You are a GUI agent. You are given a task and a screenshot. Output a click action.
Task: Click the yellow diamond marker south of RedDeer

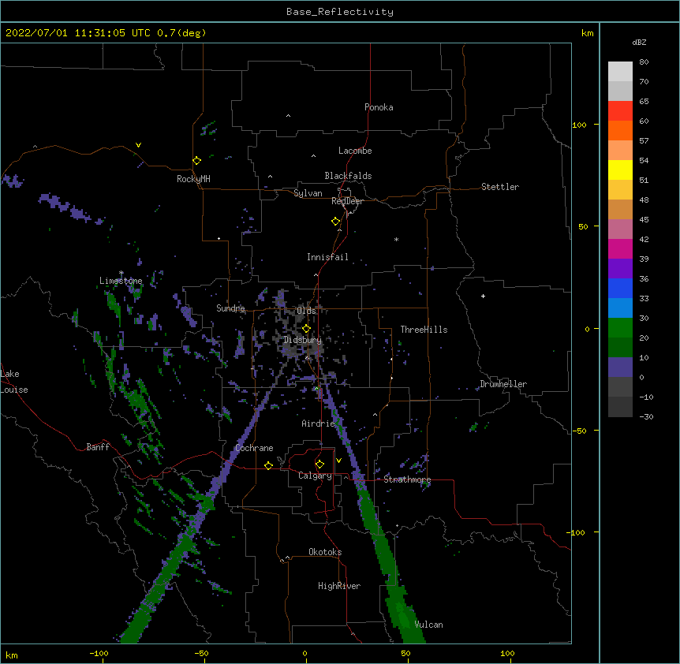coord(336,222)
